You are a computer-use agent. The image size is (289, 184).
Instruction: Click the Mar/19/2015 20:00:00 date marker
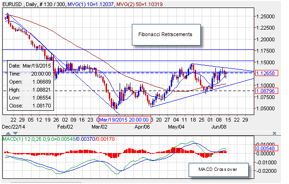pyautogui.click(x=125, y=120)
